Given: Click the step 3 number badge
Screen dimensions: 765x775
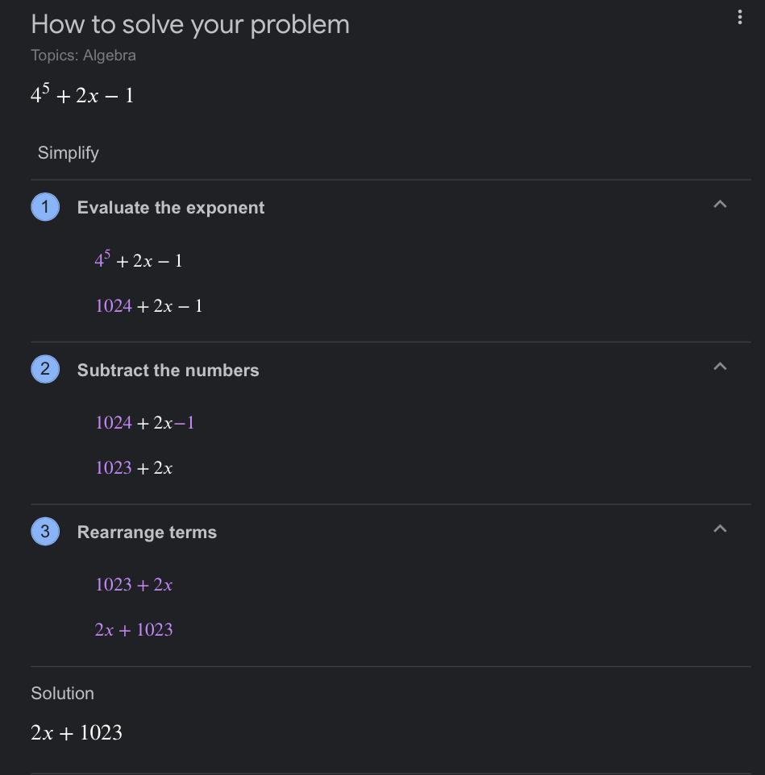Looking at the screenshot, I should click(x=45, y=532).
